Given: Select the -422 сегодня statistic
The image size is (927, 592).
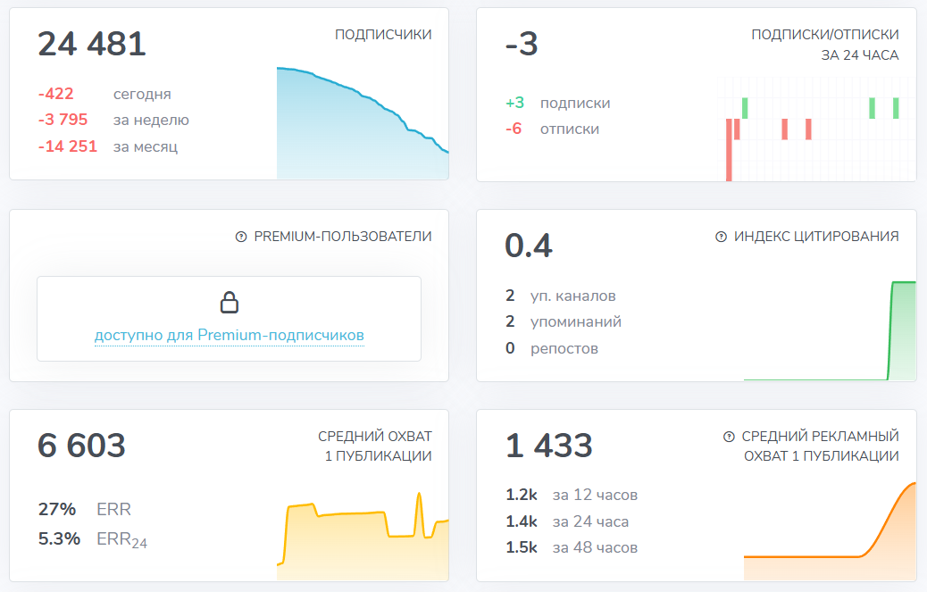Looking at the screenshot, I should tap(52, 93).
